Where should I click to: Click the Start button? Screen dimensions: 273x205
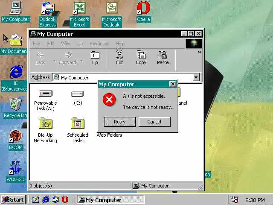pos(13,199)
